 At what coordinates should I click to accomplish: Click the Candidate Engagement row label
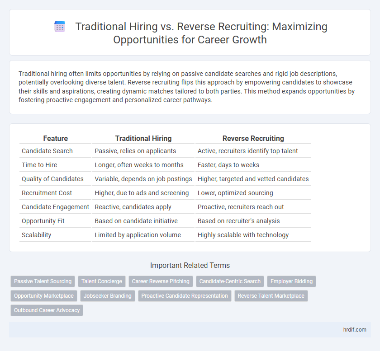56,207
